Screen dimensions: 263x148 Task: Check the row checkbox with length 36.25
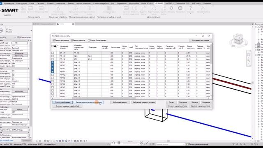(x=53, y=59)
